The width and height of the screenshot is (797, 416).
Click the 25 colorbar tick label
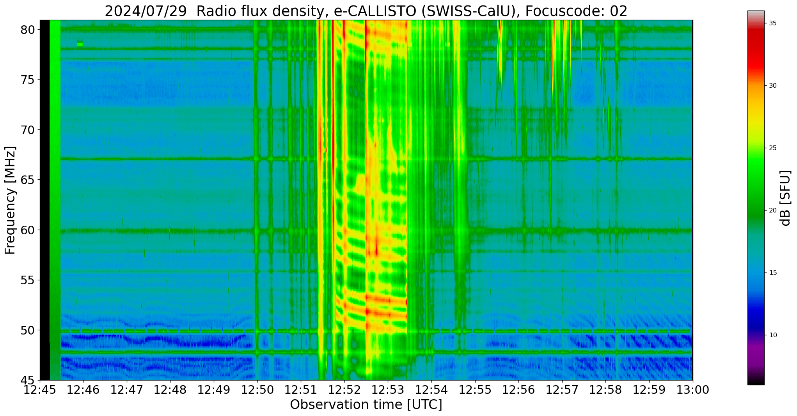click(x=772, y=148)
